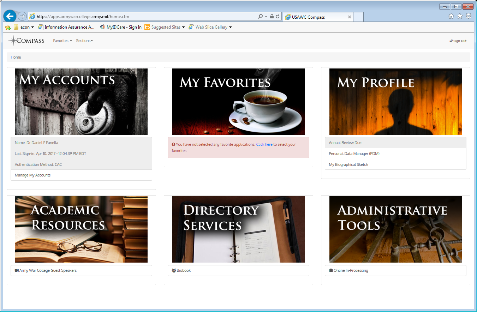Close the Internet Explorer window

pyautogui.click(x=468, y=7)
